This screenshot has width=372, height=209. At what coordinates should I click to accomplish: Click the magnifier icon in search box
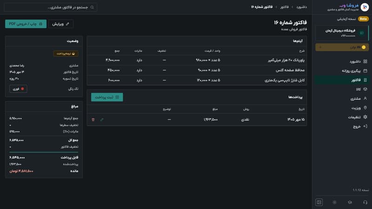click(92, 7)
